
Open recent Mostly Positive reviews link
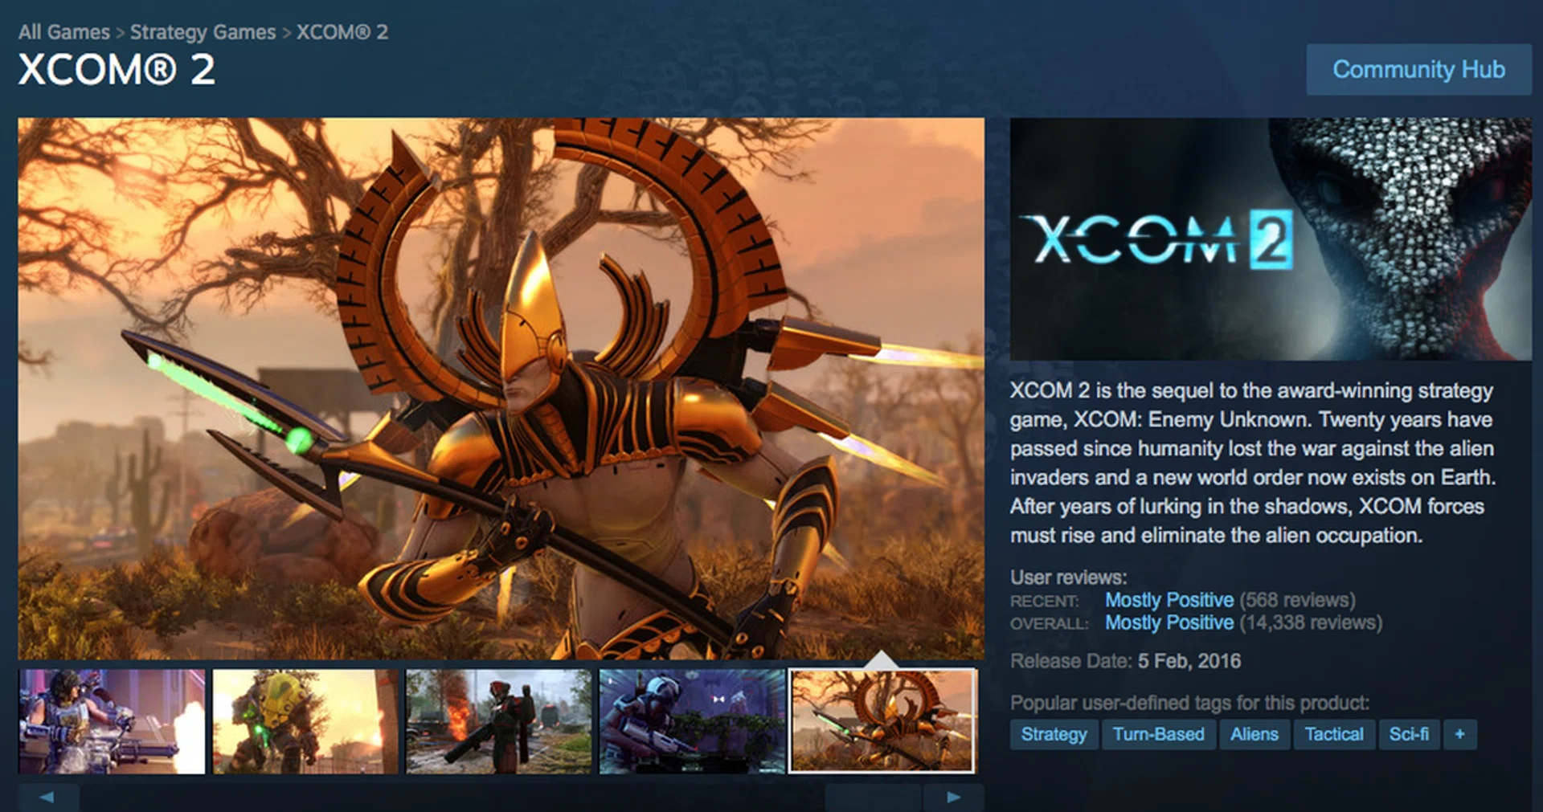[1169, 600]
